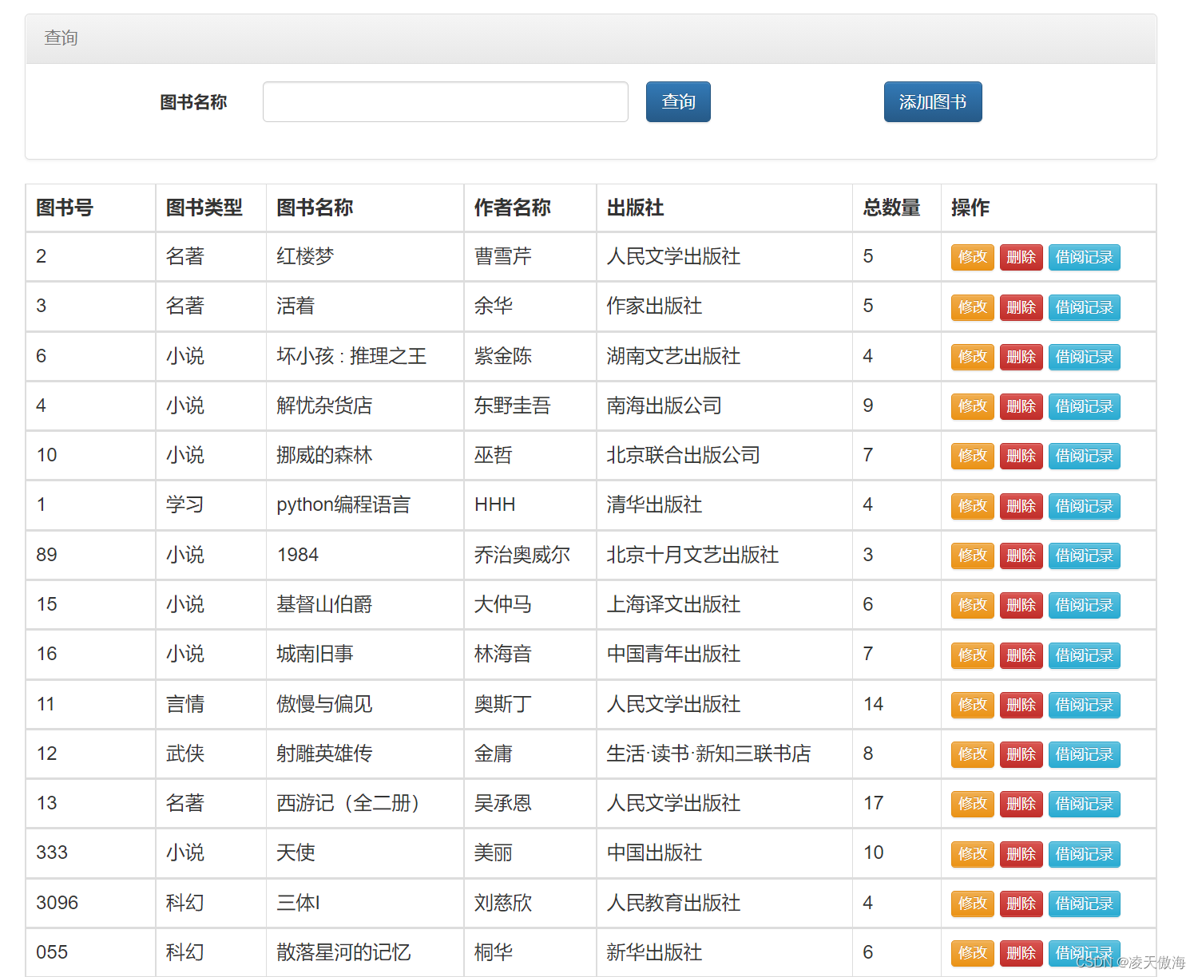Remove the 解忧杂货店 book
The image size is (1198, 977).
pyautogui.click(x=1021, y=406)
